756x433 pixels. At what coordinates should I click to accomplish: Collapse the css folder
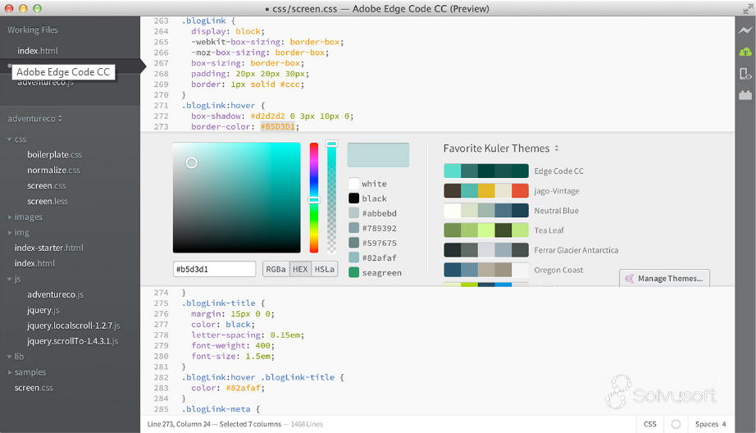10,139
